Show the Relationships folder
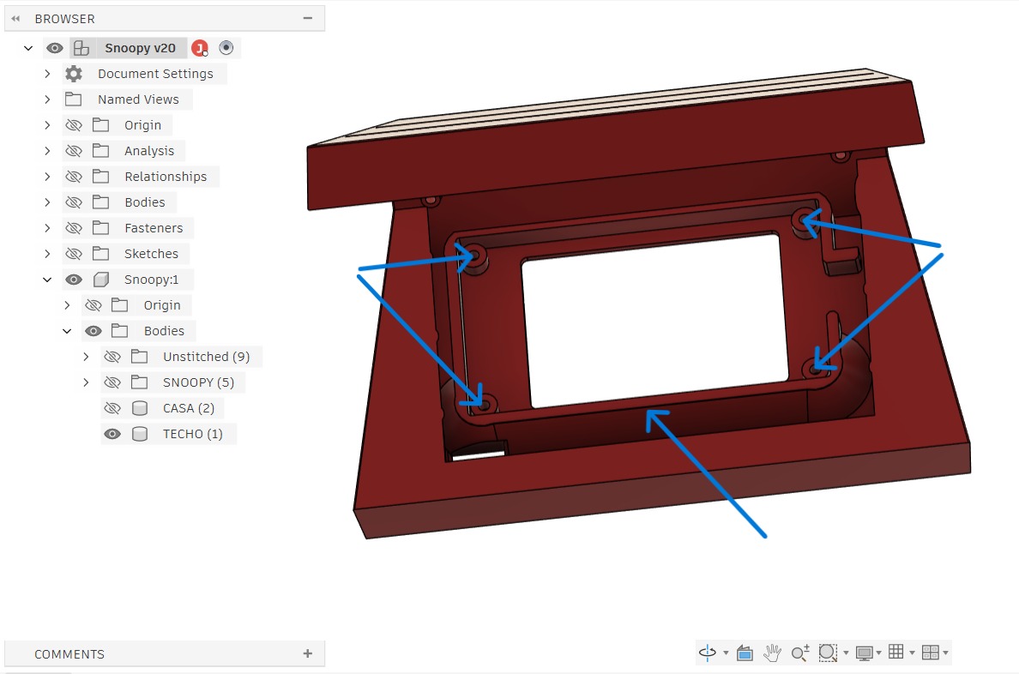Viewport: 1019px width, 674px height. click(74, 176)
